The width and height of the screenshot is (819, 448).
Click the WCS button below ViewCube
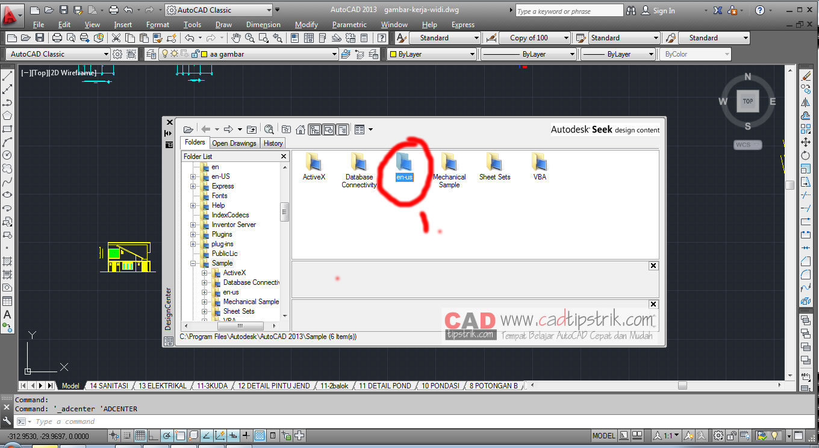(x=747, y=145)
